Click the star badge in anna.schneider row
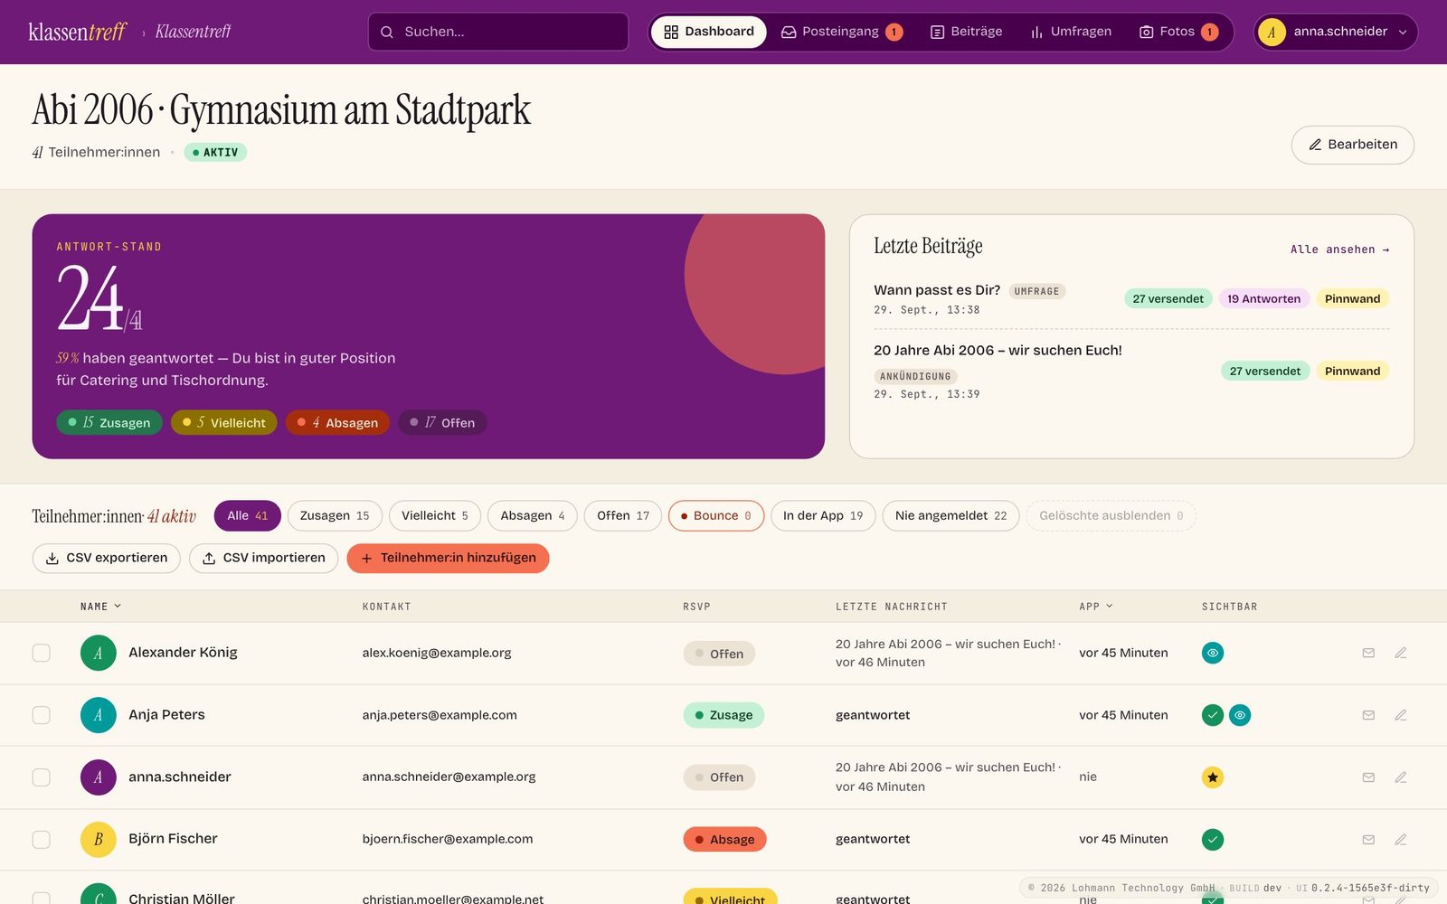Viewport: 1447px width, 904px height. pos(1213,777)
